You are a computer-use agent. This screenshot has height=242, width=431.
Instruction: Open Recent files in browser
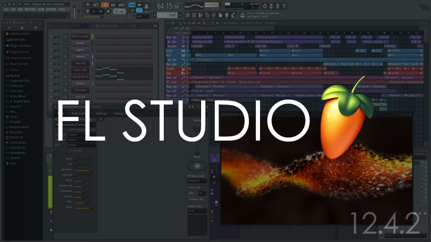click(16, 40)
